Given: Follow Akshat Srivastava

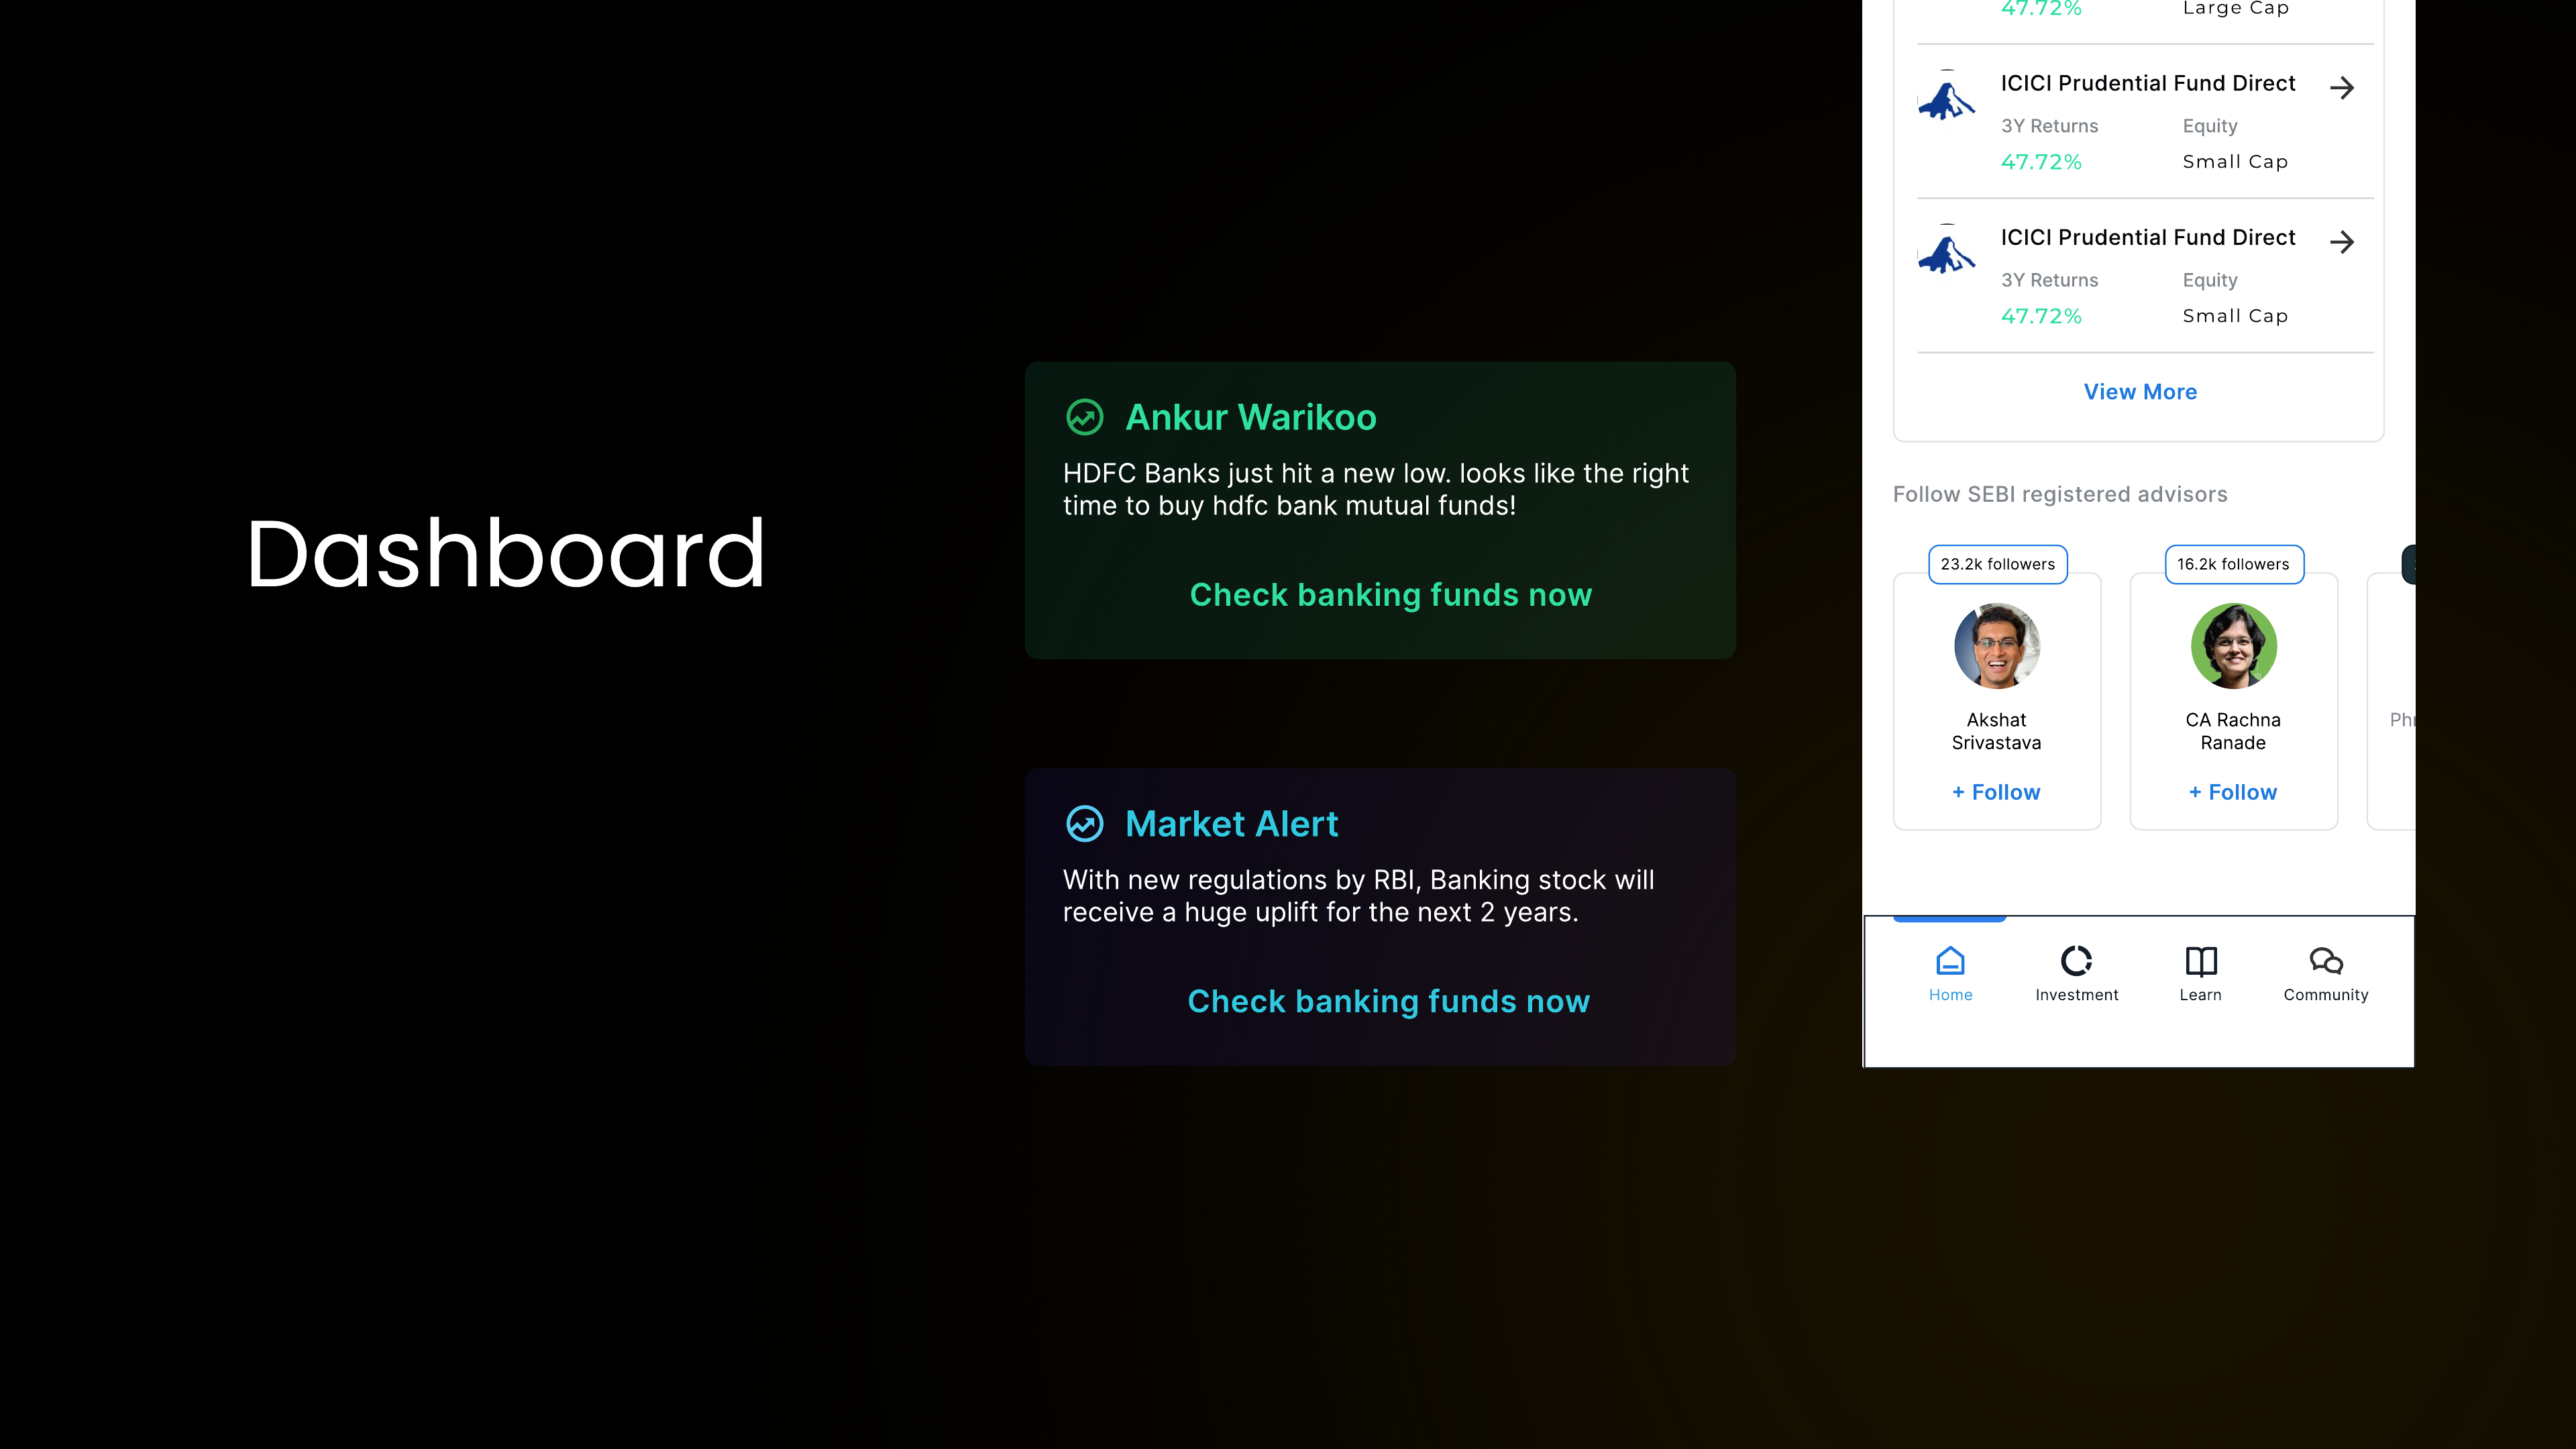Looking at the screenshot, I should tap(1996, 792).
